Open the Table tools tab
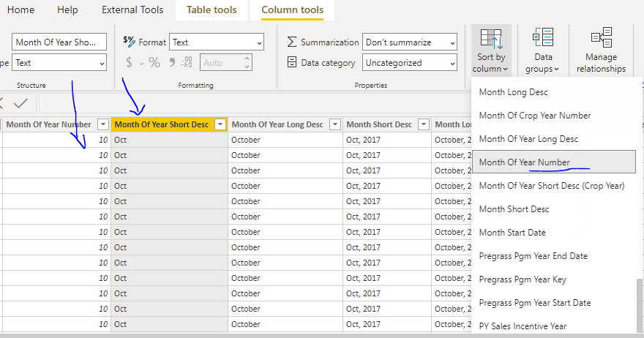 [211, 10]
